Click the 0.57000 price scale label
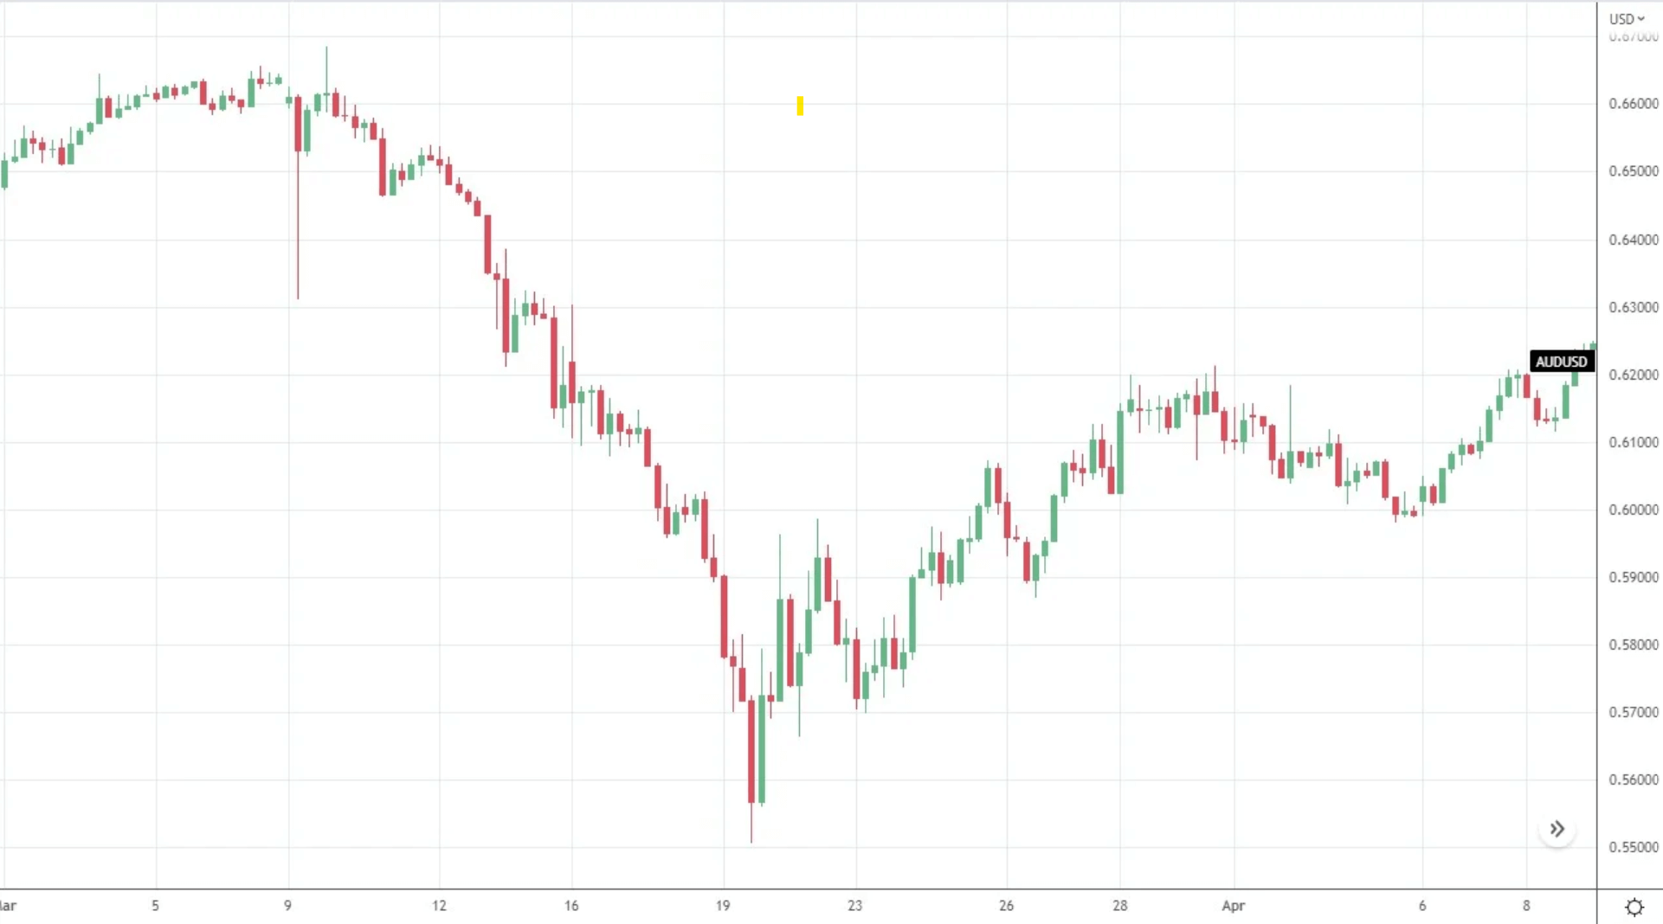This screenshot has height=924, width=1663. (x=1634, y=712)
